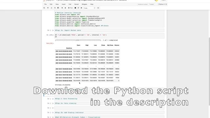Click the Notebook saved notification
Screen dimensions: 210x118
(x=143, y=4)
